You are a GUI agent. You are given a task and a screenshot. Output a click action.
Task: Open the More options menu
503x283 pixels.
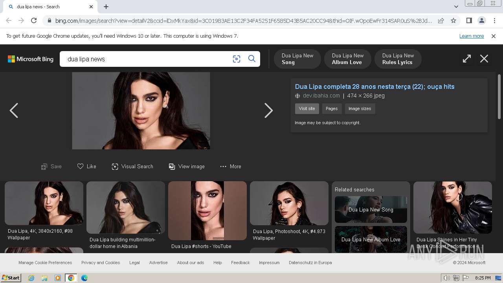[231, 167]
